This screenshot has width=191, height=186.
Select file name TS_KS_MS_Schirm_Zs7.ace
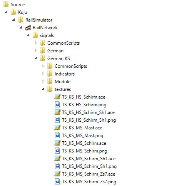89,174
